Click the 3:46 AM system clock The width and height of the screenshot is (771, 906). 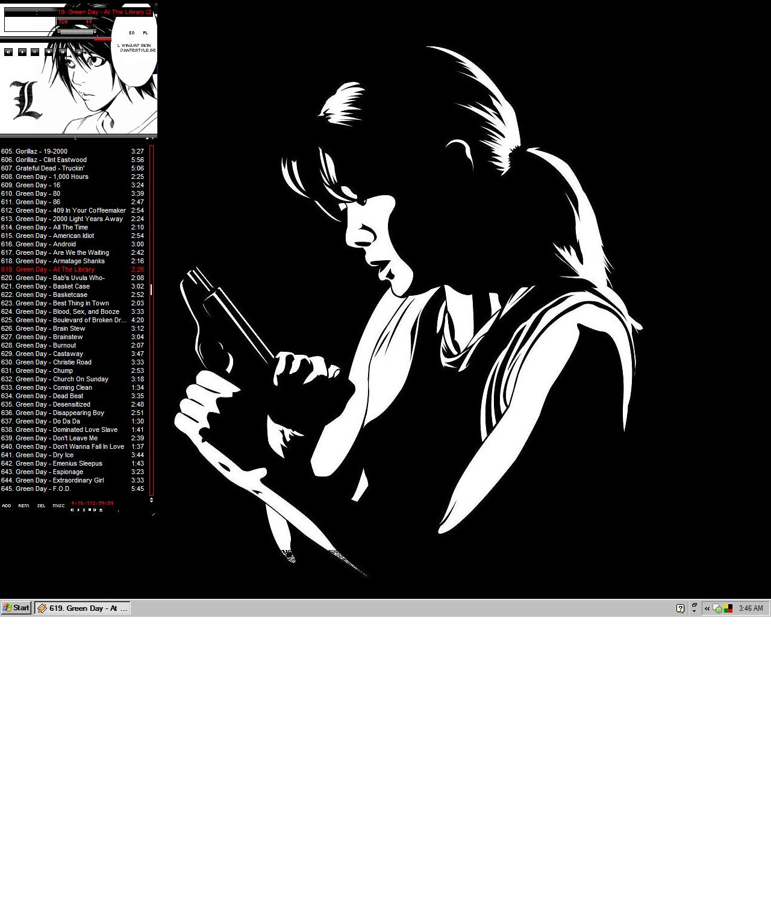click(751, 608)
